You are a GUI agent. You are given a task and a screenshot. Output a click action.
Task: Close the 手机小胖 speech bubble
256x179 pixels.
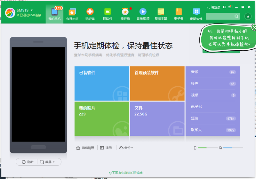[253, 27]
